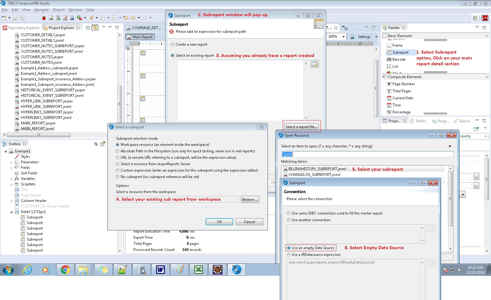Open the Project menu

tap(59, 10)
